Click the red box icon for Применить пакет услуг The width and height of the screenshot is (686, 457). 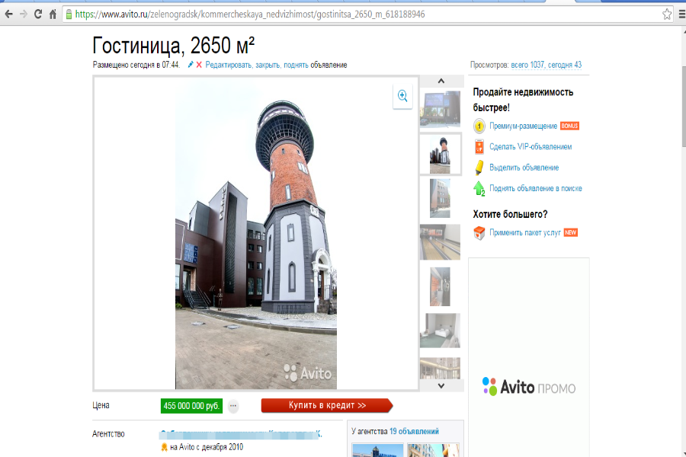coord(478,232)
